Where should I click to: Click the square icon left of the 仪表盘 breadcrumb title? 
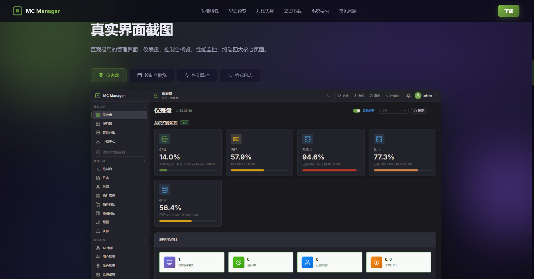coord(156,96)
